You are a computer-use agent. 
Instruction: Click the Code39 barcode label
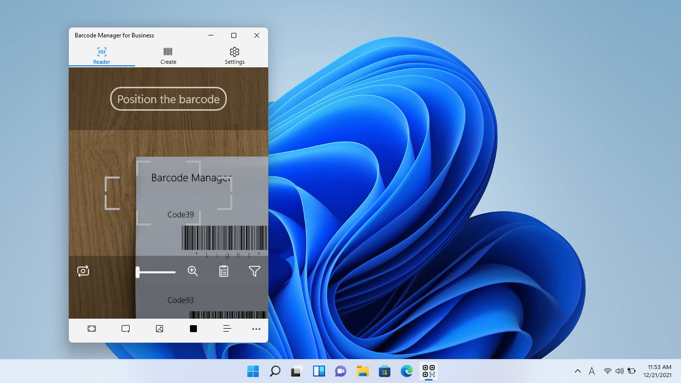(x=180, y=214)
